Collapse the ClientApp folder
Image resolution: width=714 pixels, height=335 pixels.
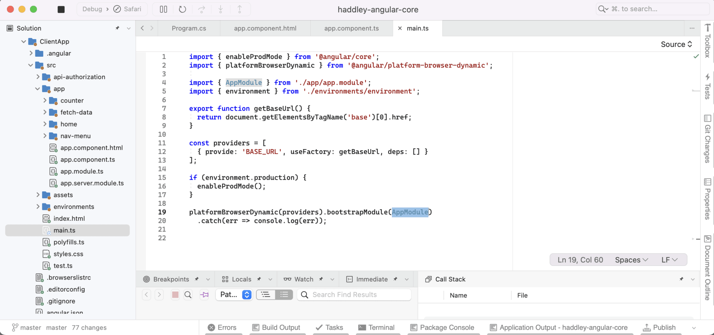pyautogui.click(x=24, y=42)
